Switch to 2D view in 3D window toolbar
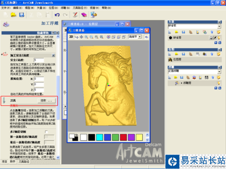 tap(71, 37)
